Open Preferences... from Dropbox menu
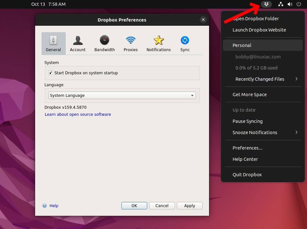Viewport: 307px width, 229px height. pyautogui.click(x=263, y=148)
